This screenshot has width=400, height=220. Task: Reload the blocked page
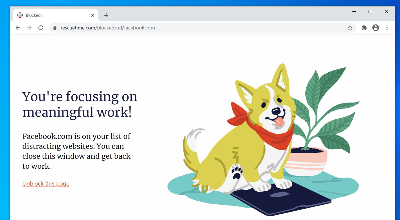click(41, 28)
